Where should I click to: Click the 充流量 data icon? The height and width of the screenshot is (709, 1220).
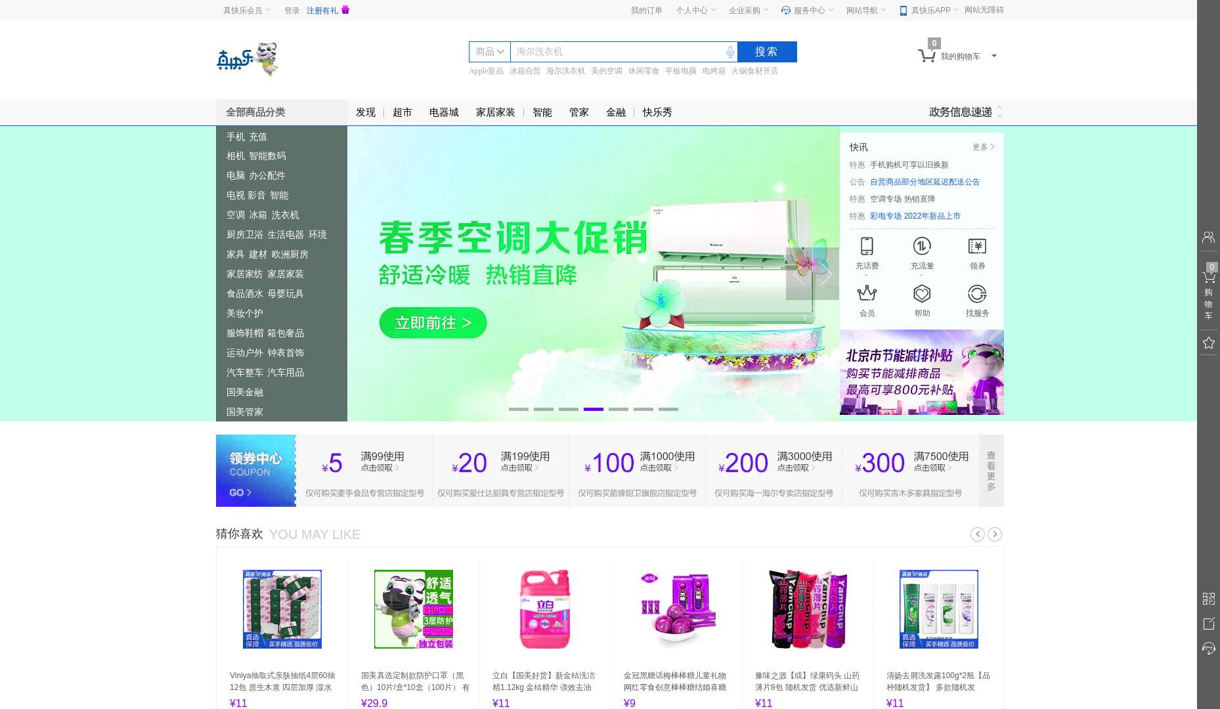(x=922, y=246)
